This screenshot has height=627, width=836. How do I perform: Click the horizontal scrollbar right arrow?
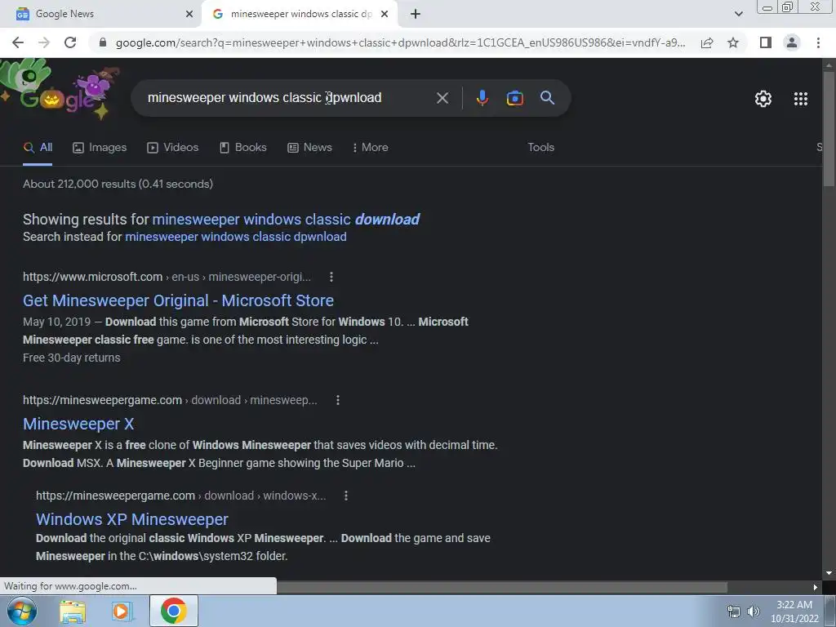coord(816,587)
